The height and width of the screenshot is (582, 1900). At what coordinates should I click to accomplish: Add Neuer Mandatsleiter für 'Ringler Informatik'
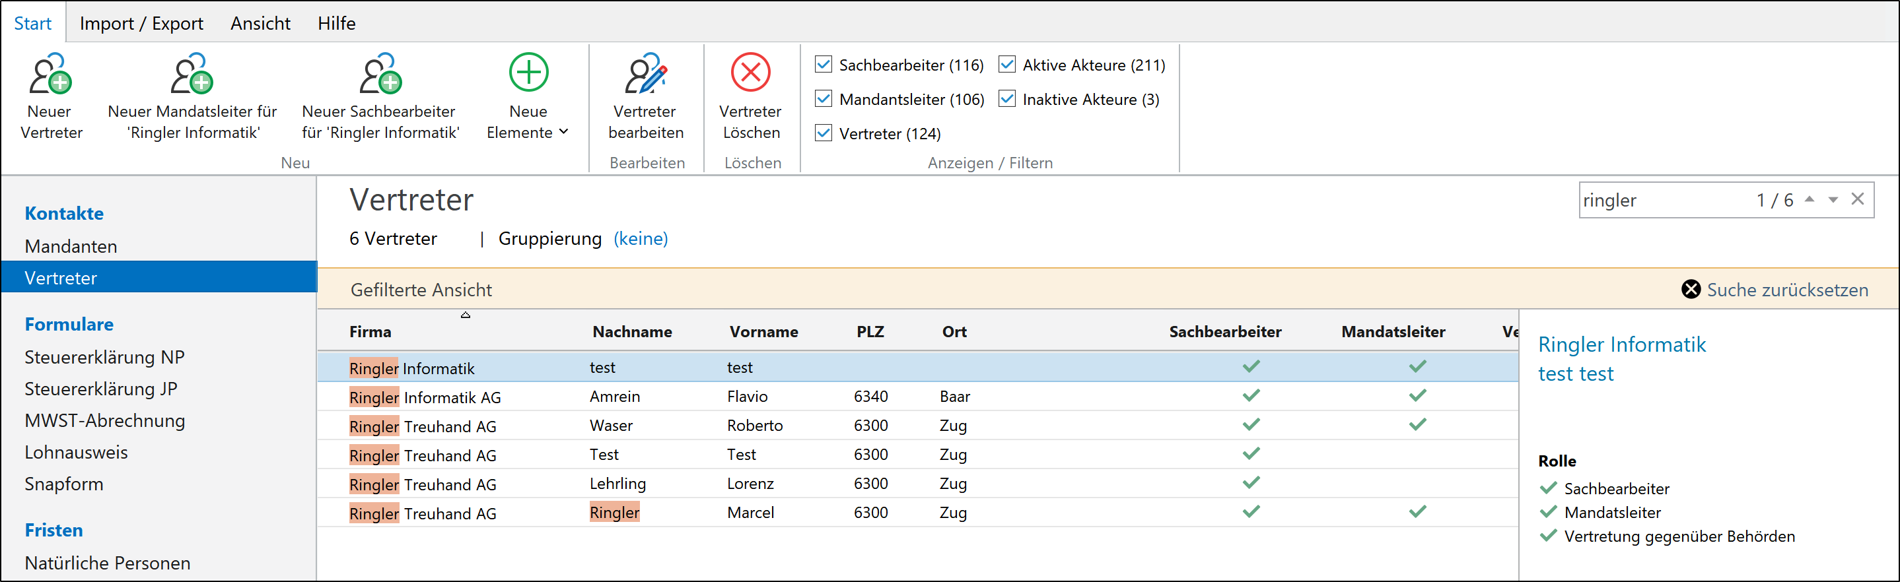point(192,75)
